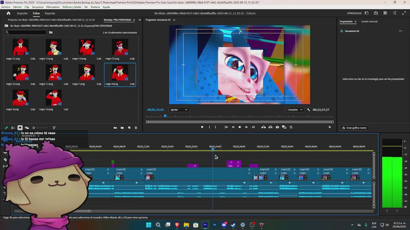Click the green pencil write-lock icon in the Project panel
The image size is (410, 230).
pos(6,128)
